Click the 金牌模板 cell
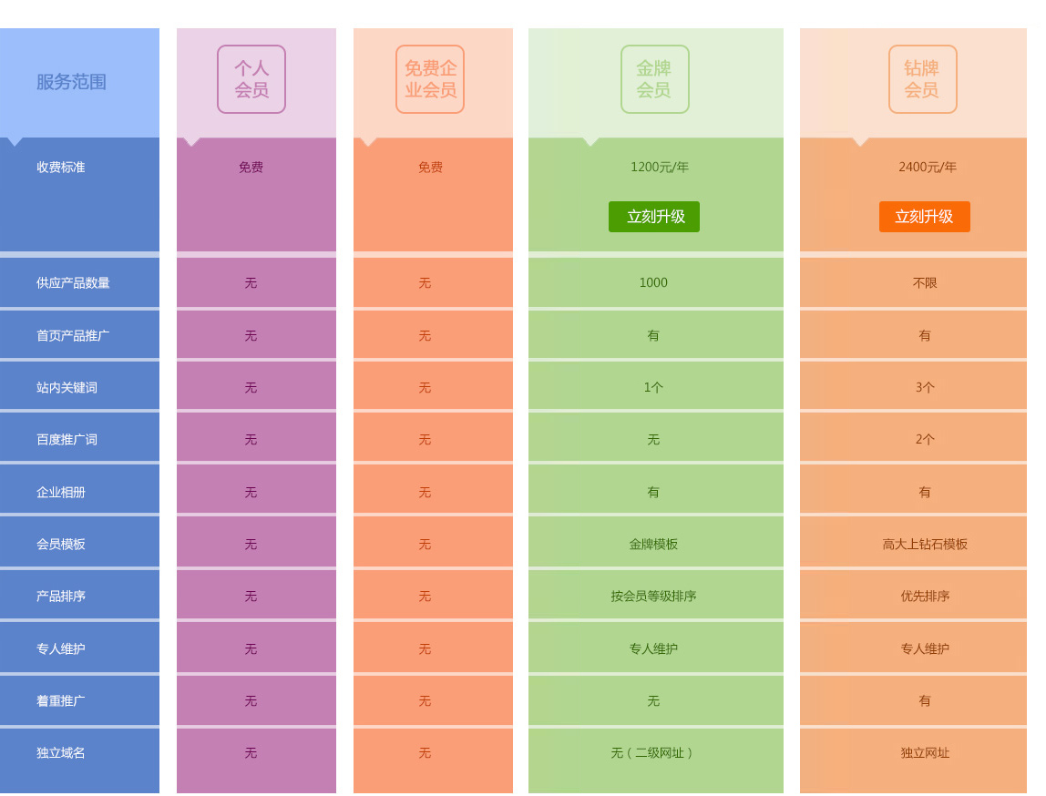Viewport: 1046px width, 796px height. (653, 545)
